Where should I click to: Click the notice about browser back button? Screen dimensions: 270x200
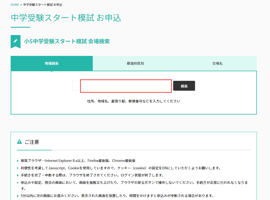pyautogui.click(x=134, y=182)
